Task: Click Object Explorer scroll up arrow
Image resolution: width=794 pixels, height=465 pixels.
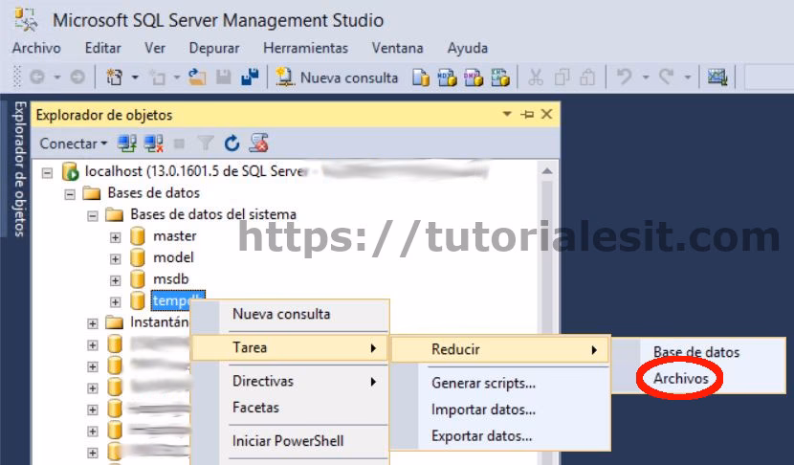Action: tap(547, 171)
